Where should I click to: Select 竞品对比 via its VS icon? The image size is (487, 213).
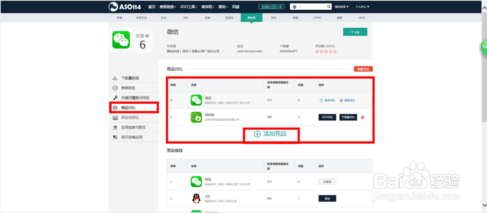(x=114, y=108)
